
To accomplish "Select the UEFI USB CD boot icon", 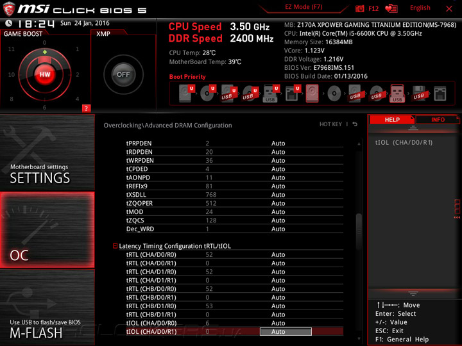I will [x=250, y=94].
